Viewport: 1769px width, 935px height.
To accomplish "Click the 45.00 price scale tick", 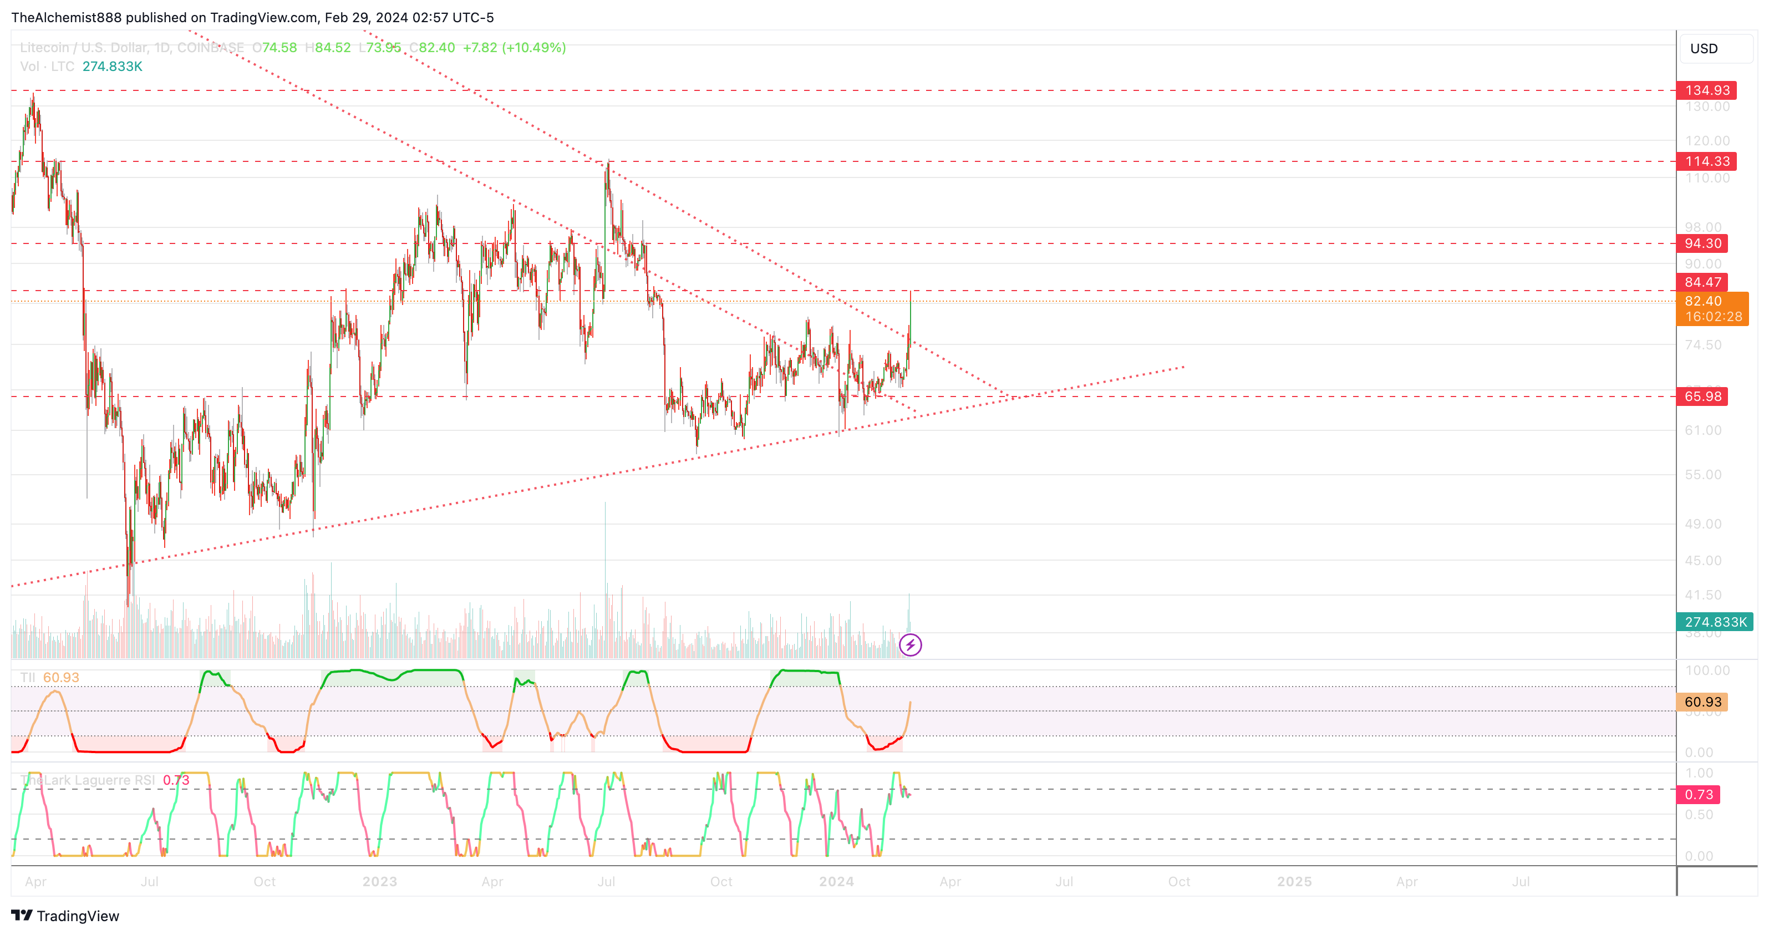I will point(1703,561).
